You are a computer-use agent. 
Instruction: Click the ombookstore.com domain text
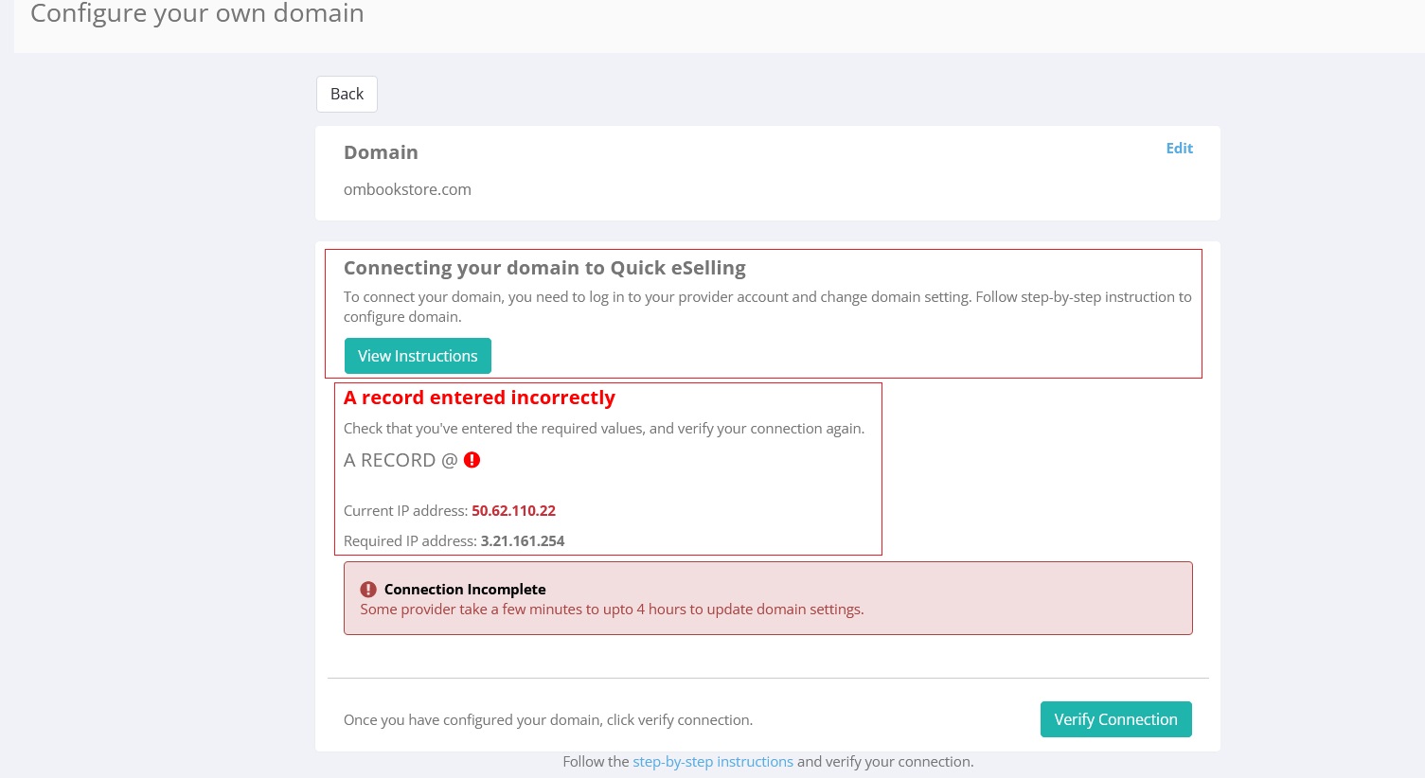[407, 189]
